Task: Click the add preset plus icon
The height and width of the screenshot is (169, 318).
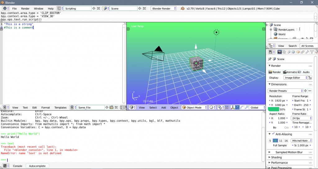Action: click(x=306, y=91)
